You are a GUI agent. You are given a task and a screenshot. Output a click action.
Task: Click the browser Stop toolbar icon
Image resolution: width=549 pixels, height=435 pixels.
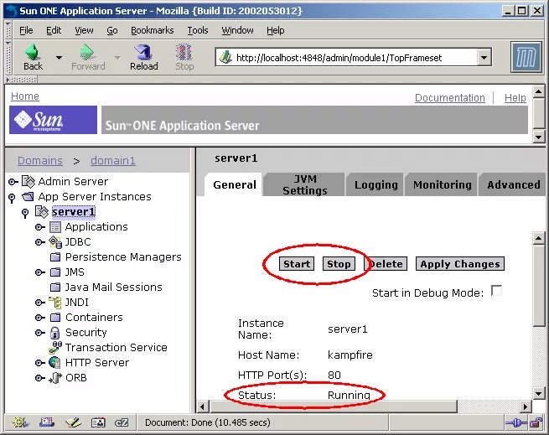(x=184, y=52)
